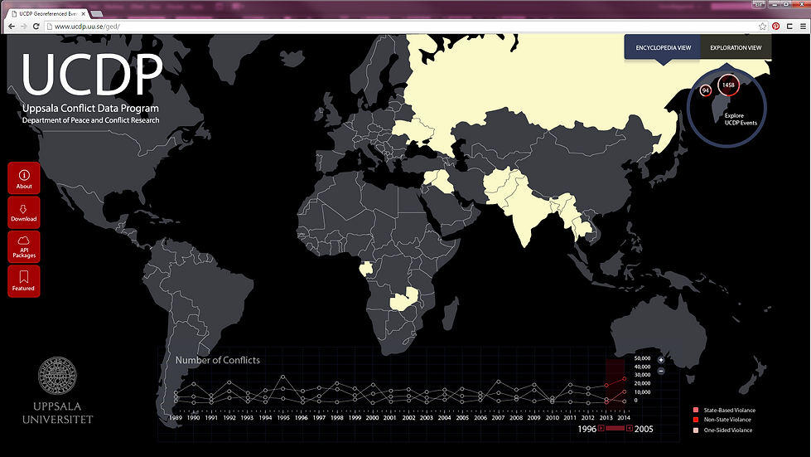Screen dimensions: 811x457
Task: Click the range start arrow next to 1996
Action: 601,429
